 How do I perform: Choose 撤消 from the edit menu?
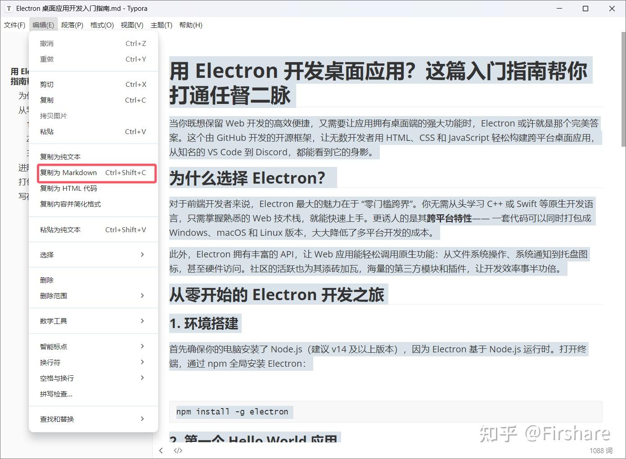click(93, 44)
